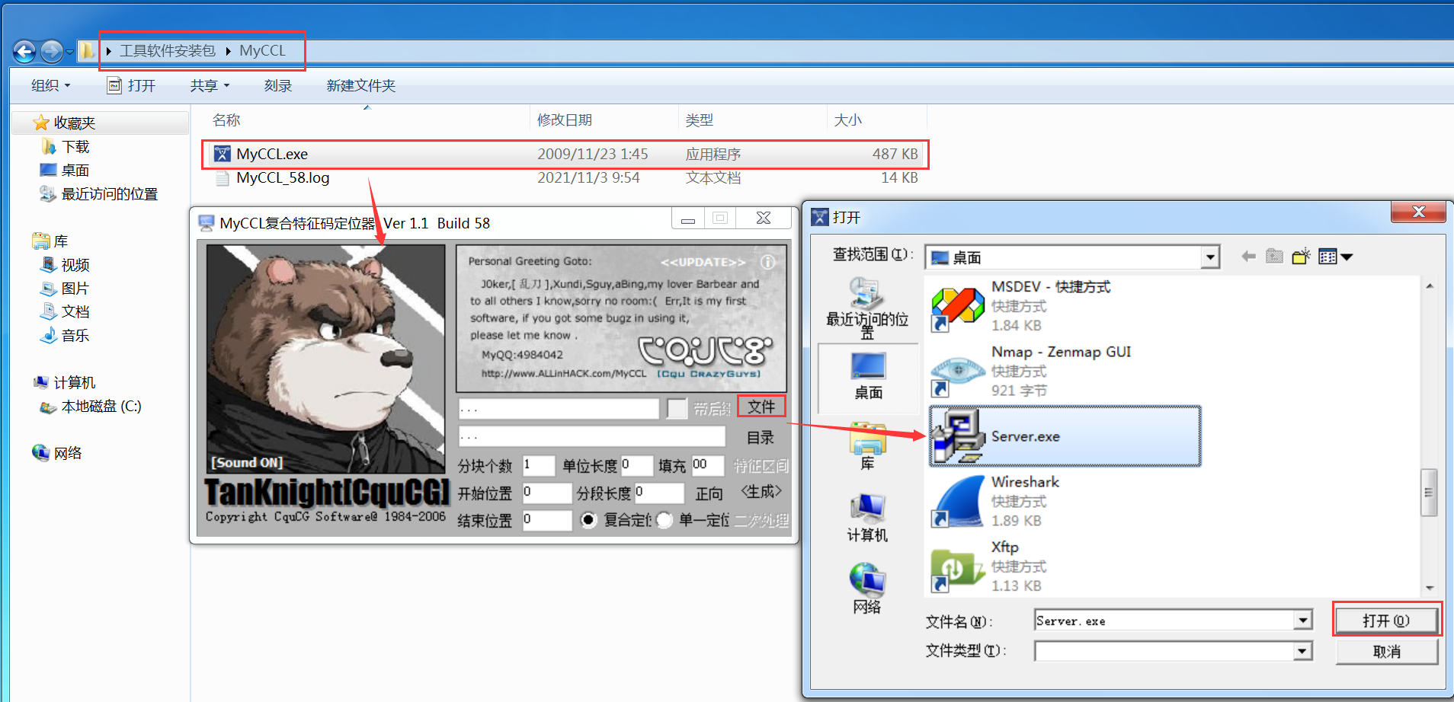
Task: Click the Explorer forward navigation arrow
Action: coord(51,52)
